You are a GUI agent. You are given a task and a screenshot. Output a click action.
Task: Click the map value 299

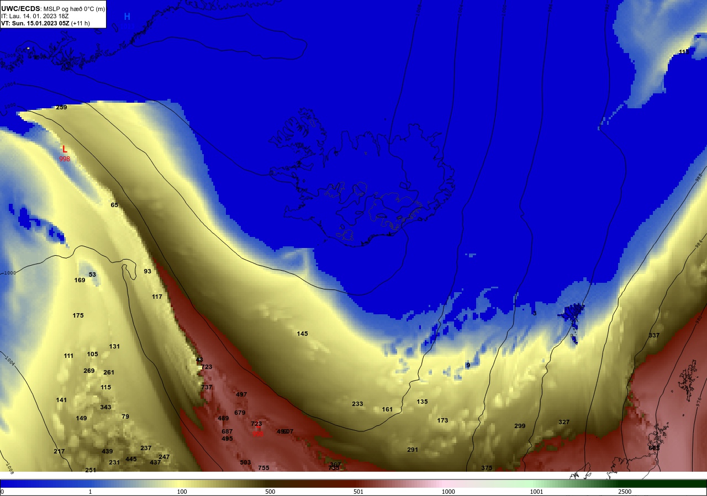click(520, 426)
